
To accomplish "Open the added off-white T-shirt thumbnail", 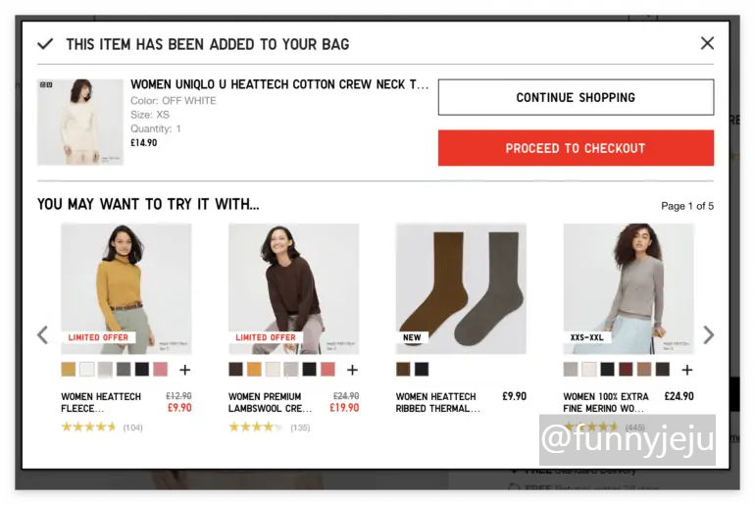I will 80,123.
